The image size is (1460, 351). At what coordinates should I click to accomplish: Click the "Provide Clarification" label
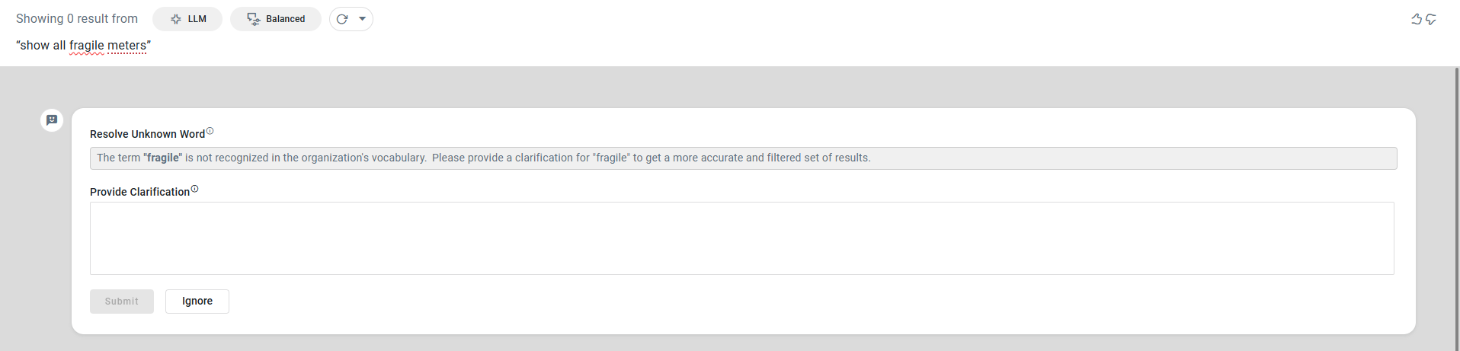[x=139, y=192]
